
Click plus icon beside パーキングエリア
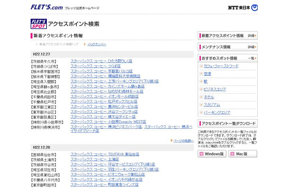pyautogui.click(x=201, y=112)
